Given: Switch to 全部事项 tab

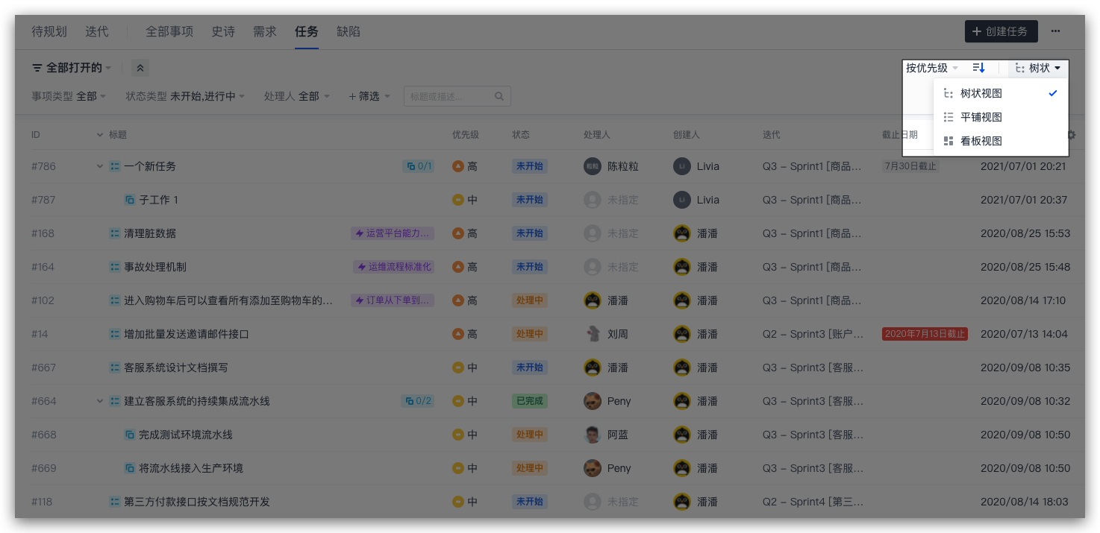Looking at the screenshot, I should click(x=169, y=31).
